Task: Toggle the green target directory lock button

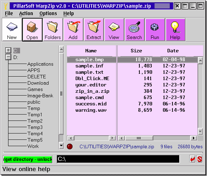Action: 28,159
